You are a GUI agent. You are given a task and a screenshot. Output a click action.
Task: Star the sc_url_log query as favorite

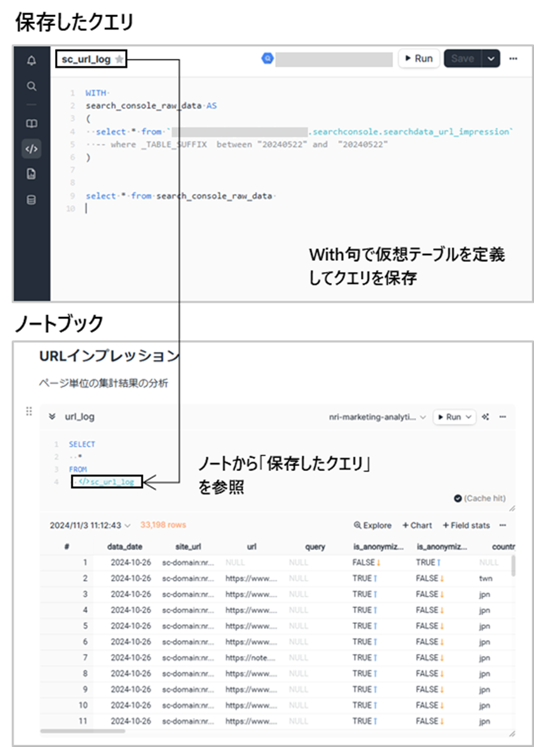[x=119, y=59]
